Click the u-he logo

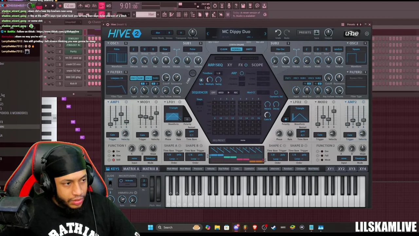pyautogui.click(x=352, y=33)
